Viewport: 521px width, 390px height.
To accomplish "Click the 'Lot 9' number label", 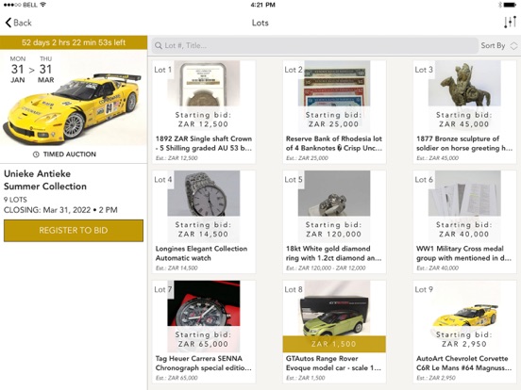I will click(424, 289).
